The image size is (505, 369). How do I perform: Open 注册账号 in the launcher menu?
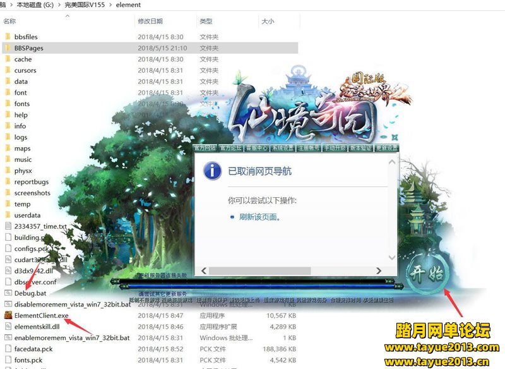point(309,148)
